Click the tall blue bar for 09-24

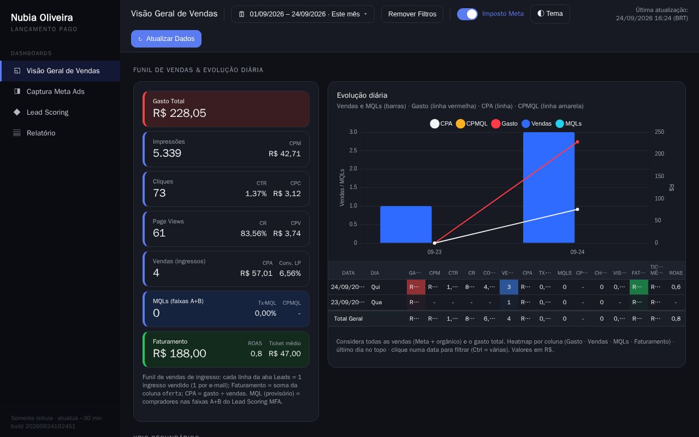coord(549,187)
